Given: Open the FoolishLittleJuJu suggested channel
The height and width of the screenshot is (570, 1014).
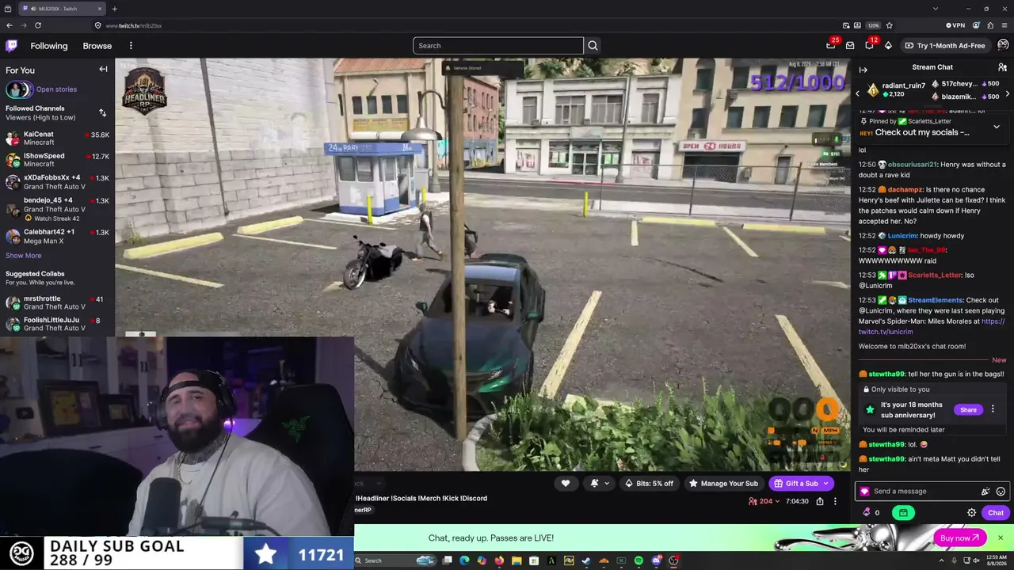Looking at the screenshot, I should pos(57,324).
